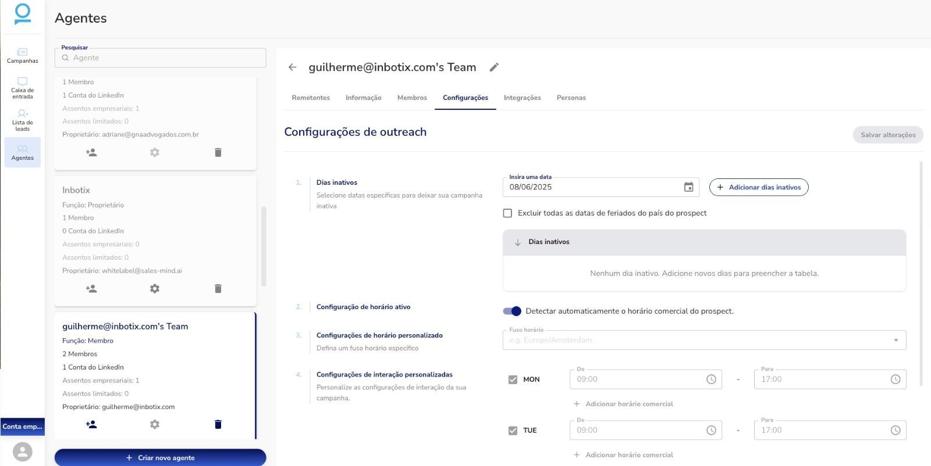Click clock icon in TUE De field
This screenshot has height=466, width=931.
click(x=711, y=431)
